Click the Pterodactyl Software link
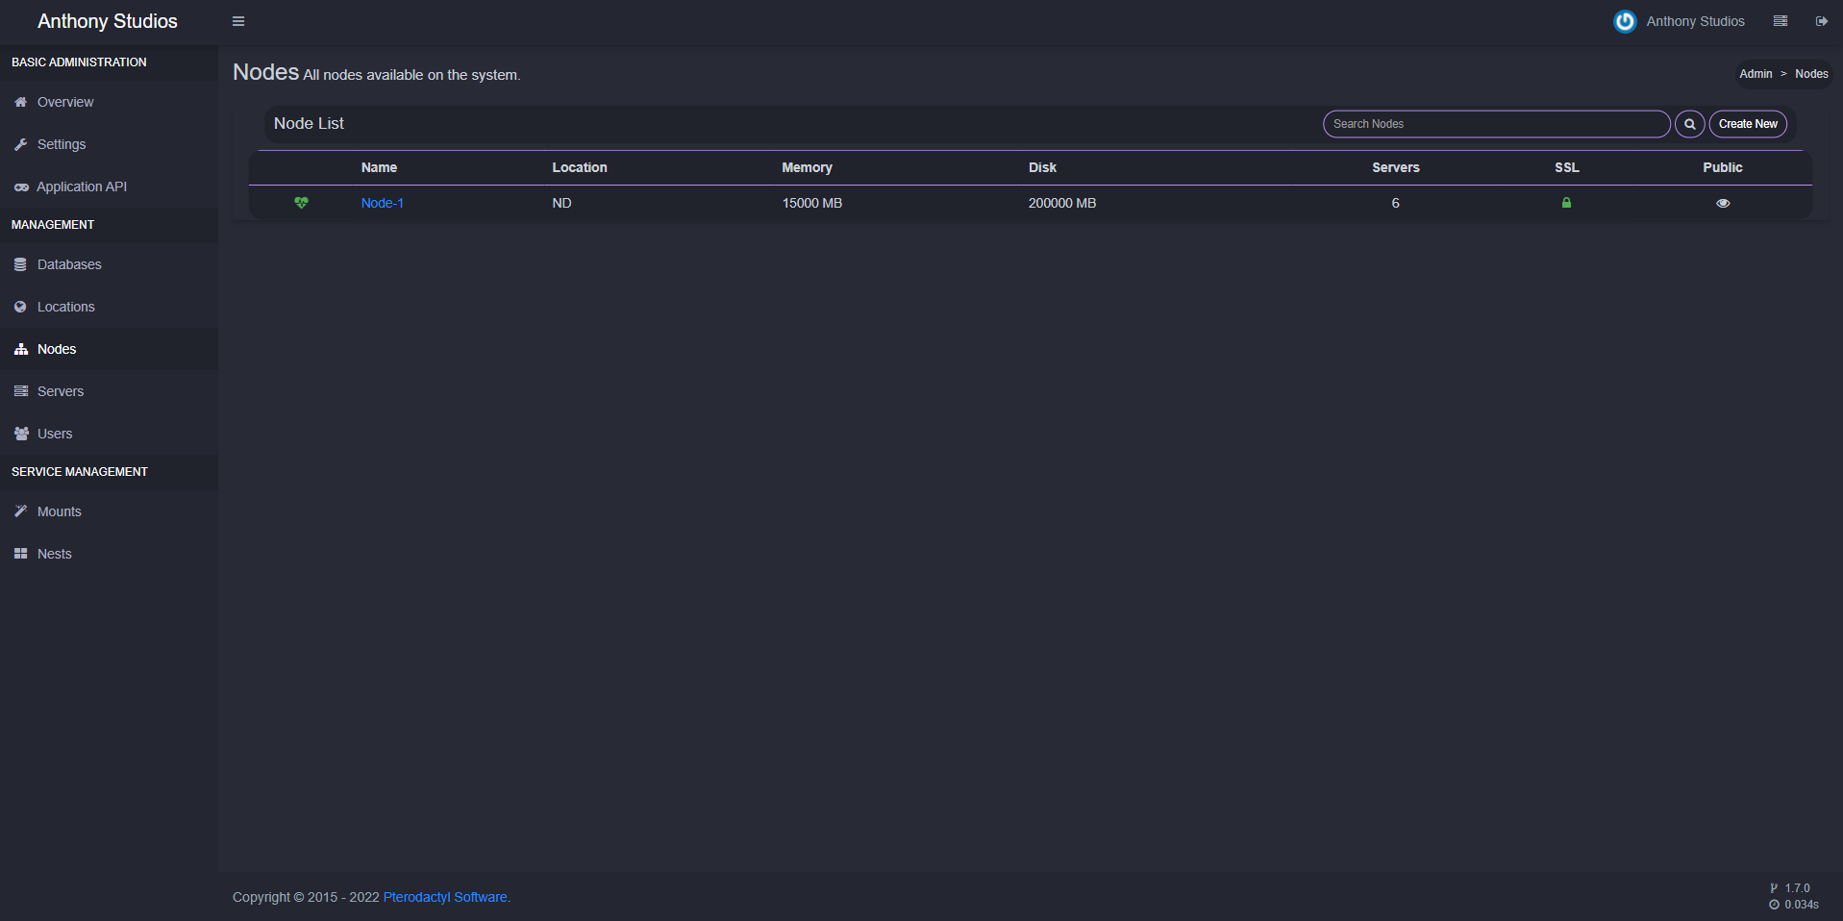Viewport: 1843px width, 921px height. point(445,897)
